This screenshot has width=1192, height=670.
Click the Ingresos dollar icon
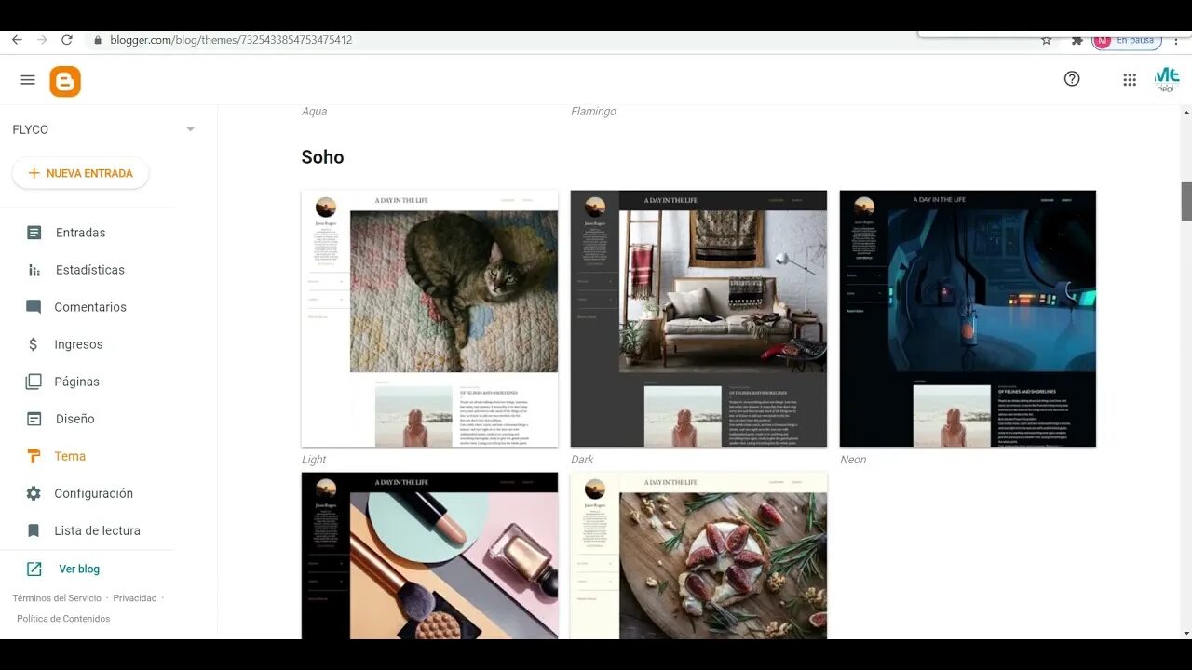pos(34,344)
